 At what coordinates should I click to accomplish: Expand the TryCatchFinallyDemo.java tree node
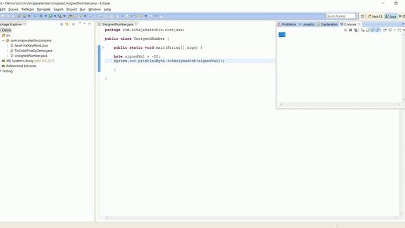click(8, 51)
